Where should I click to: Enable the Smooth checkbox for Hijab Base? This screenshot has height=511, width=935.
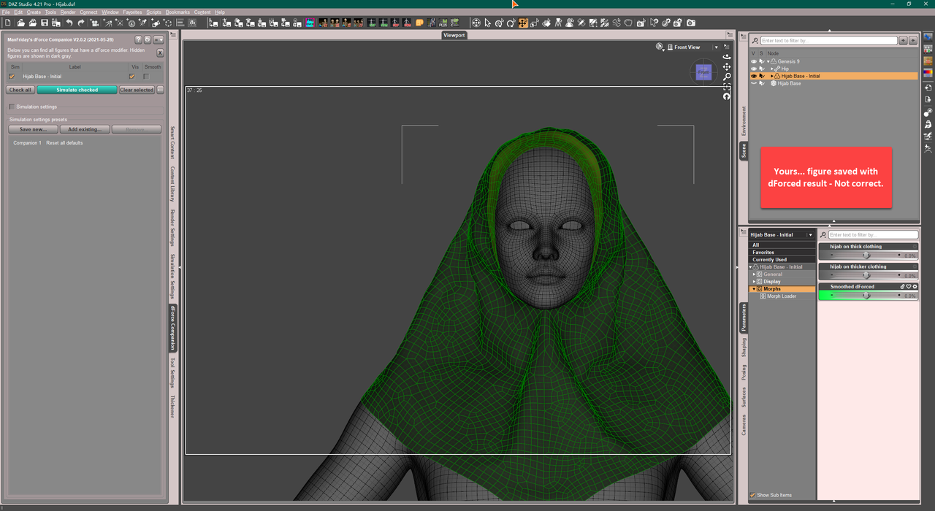pos(146,76)
